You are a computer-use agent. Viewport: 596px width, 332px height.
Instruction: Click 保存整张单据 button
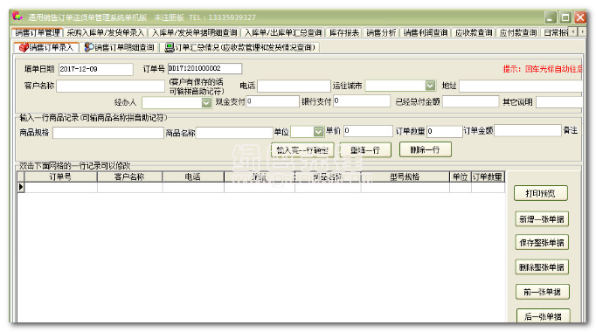(542, 243)
